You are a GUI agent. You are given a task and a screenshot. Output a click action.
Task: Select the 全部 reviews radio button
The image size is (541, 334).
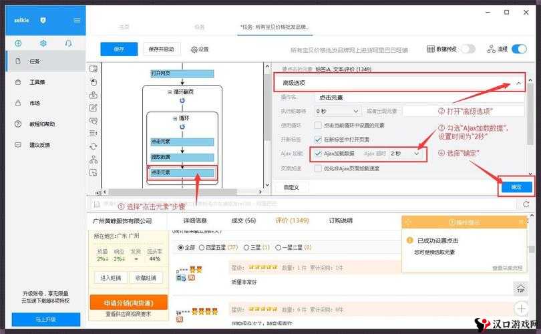tap(180, 248)
